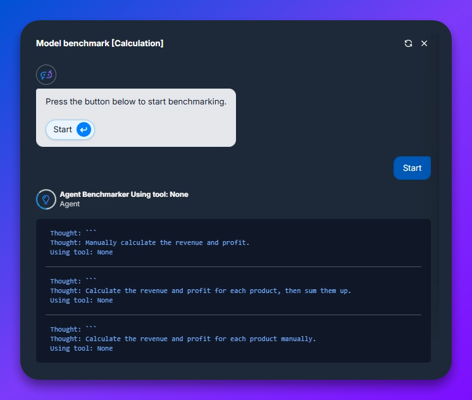Click the first 'Thought: ```' log line
Screen dimensions: 472x400
click(73, 233)
